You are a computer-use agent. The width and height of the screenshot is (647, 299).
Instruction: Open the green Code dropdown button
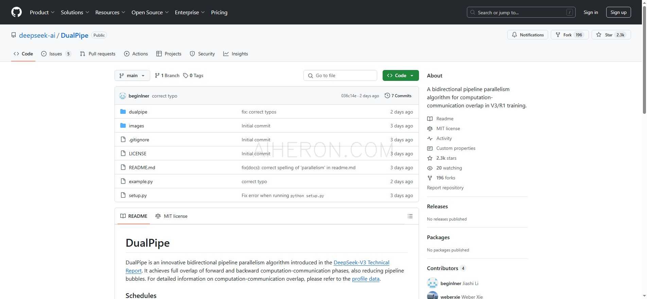(x=401, y=75)
